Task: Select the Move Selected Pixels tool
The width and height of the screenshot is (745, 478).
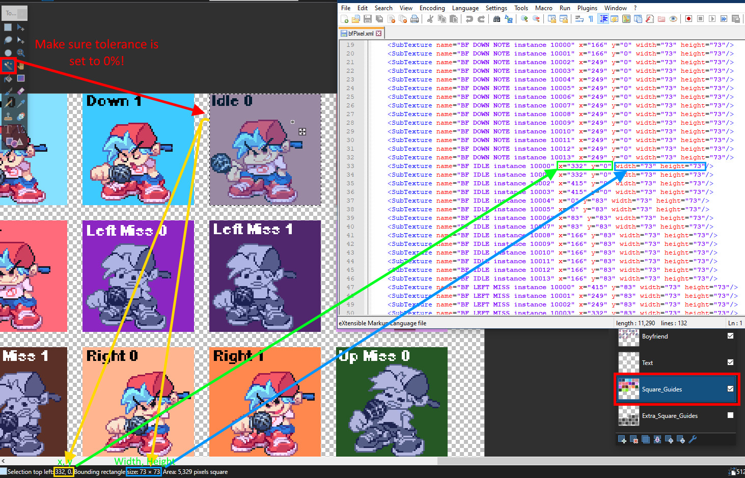Action: (x=21, y=27)
